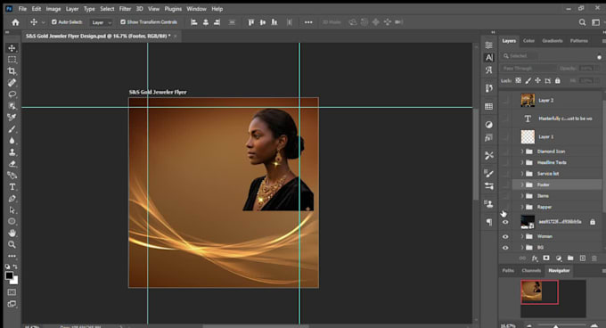Viewport: 606px width, 328px height.
Task: Open the Image menu
Action: click(53, 9)
